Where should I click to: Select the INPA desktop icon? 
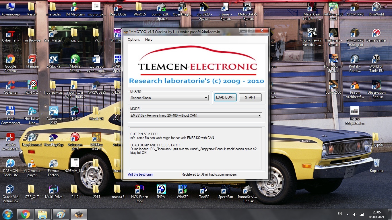point(161,192)
